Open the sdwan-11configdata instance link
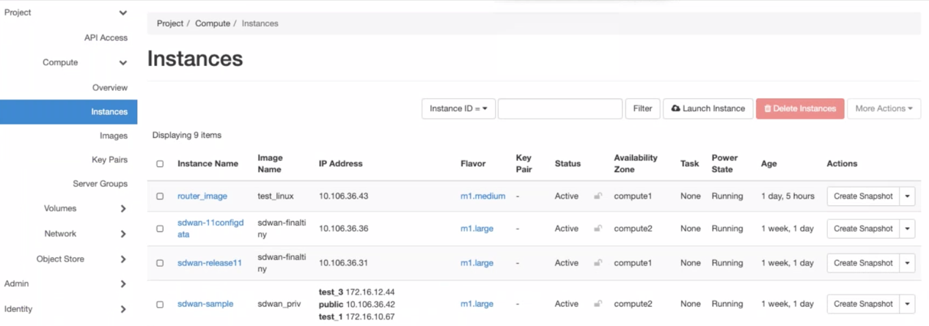The height and width of the screenshot is (326, 929). (210, 229)
